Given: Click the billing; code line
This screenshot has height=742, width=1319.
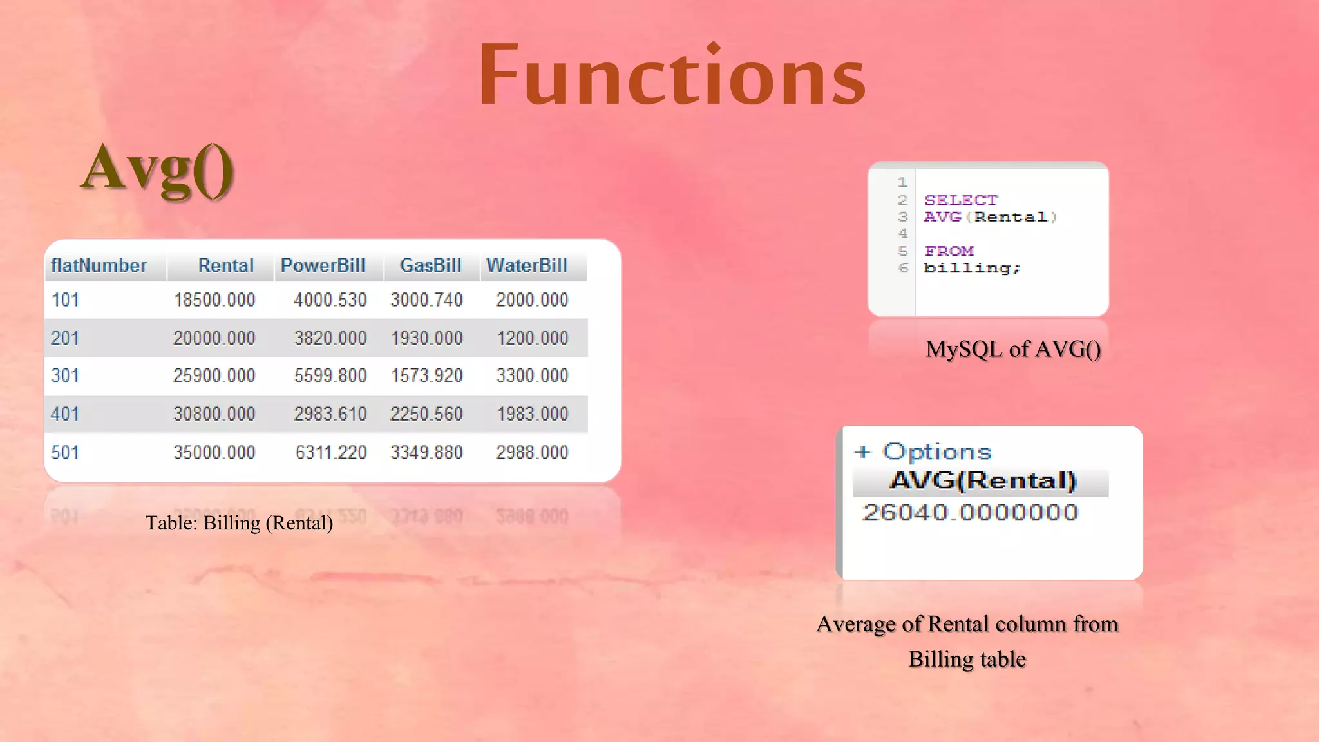Looking at the screenshot, I should [x=972, y=268].
